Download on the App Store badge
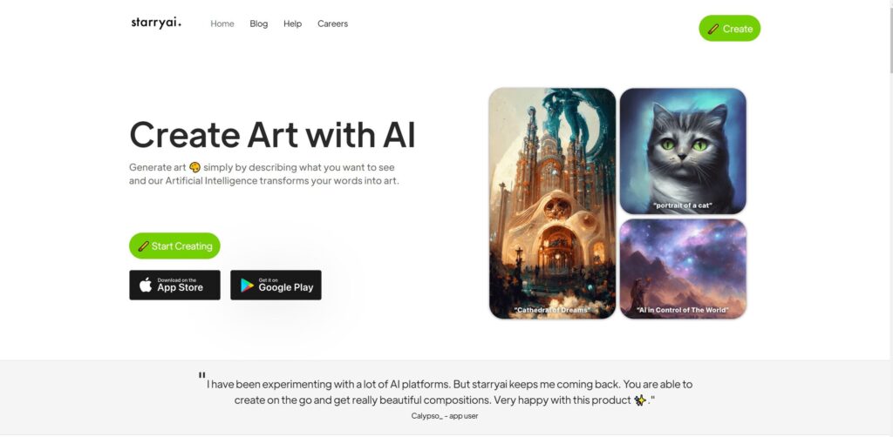The image size is (893, 437). [x=174, y=286]
